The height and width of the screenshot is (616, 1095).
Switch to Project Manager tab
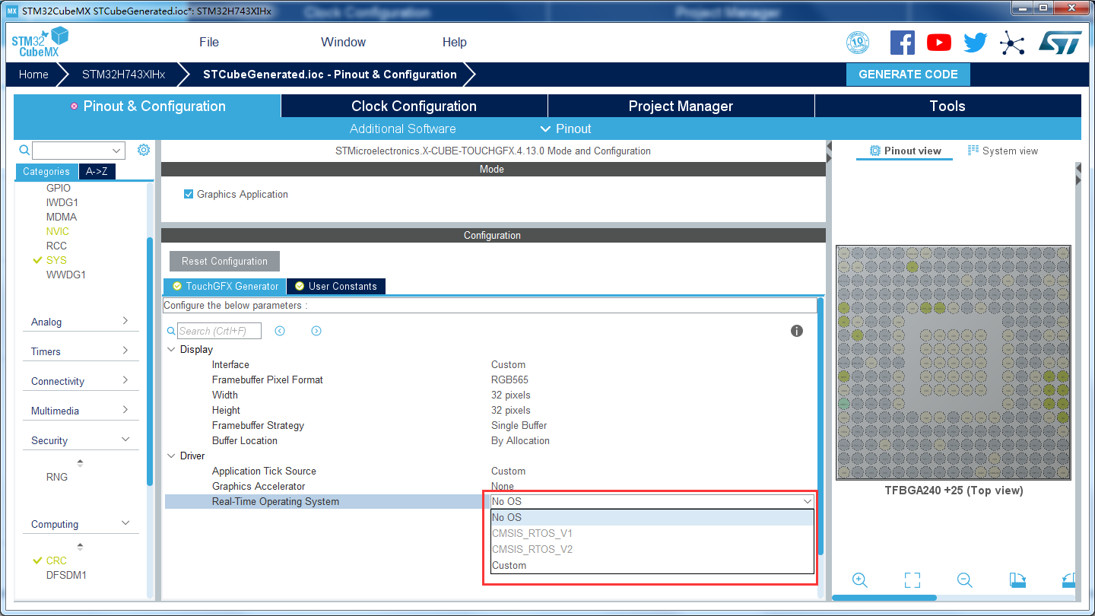click(x=681, y=106)
